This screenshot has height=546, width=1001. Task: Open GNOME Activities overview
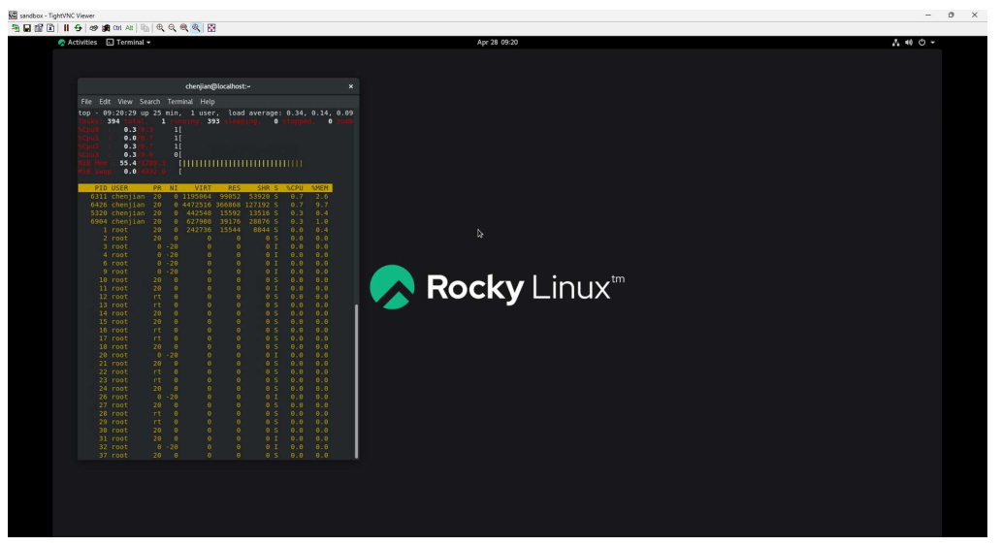pyautogui.click(x=78, y=42)
